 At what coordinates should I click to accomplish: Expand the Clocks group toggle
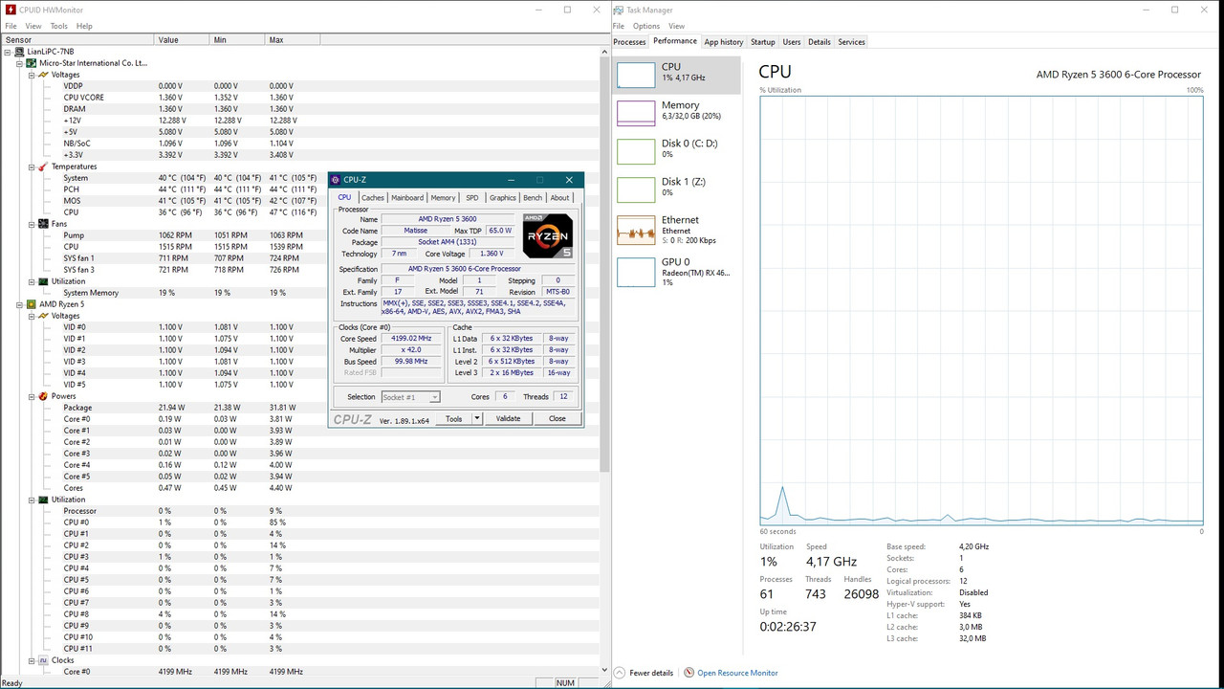click(32, 660)
